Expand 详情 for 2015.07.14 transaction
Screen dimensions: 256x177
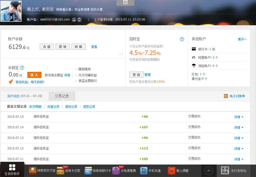click(239, 128)
